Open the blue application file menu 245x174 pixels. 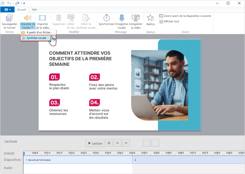coord(7,10)
